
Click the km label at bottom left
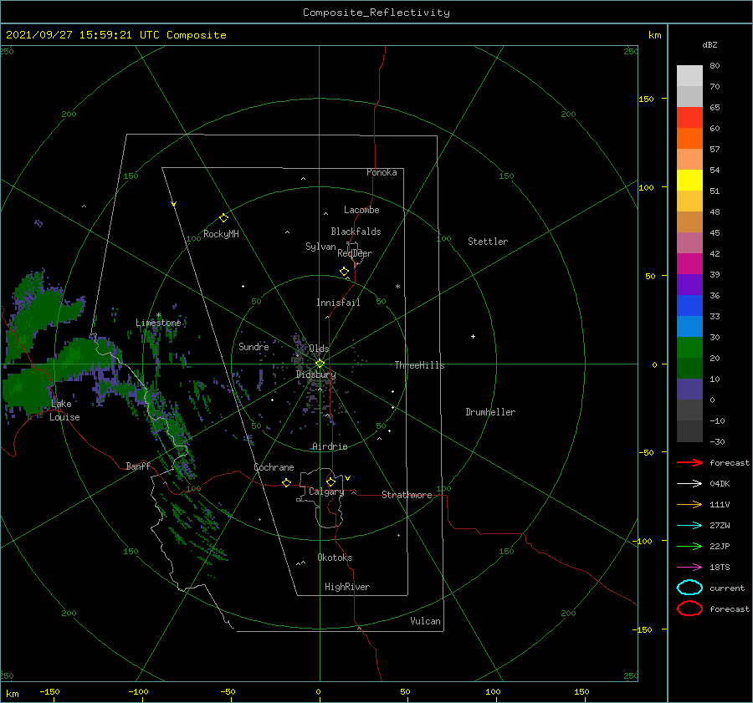coord(12,694)
